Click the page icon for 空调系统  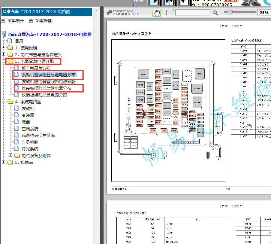(16, 128)
